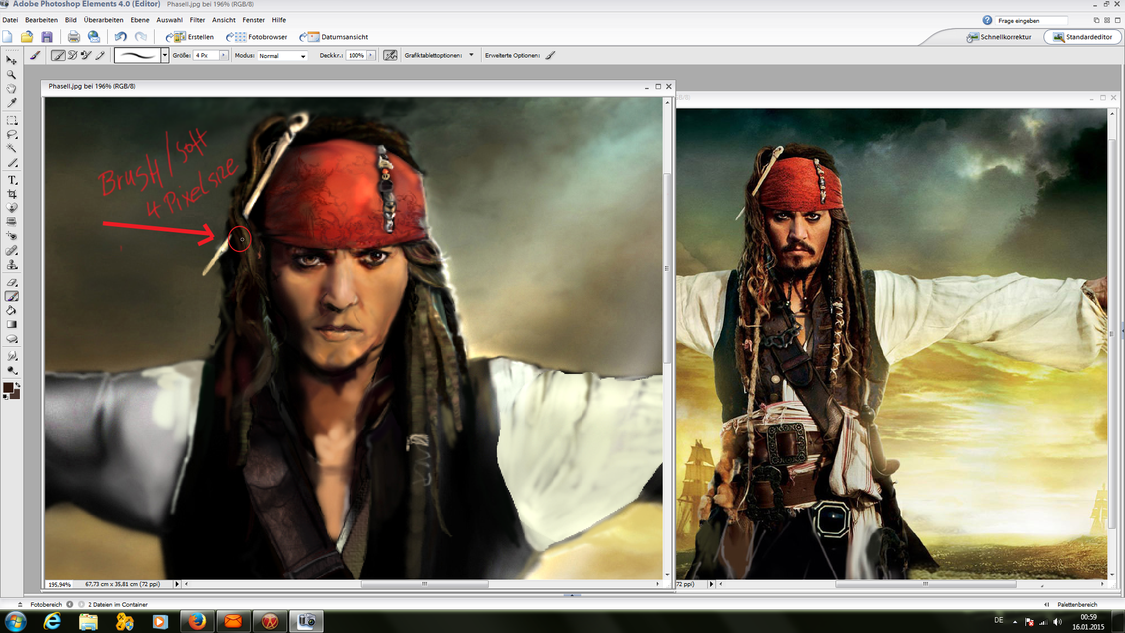Select the Brush tool in toolbox
Viewport: 1125px width, 633px height.
tap(11, 296)
